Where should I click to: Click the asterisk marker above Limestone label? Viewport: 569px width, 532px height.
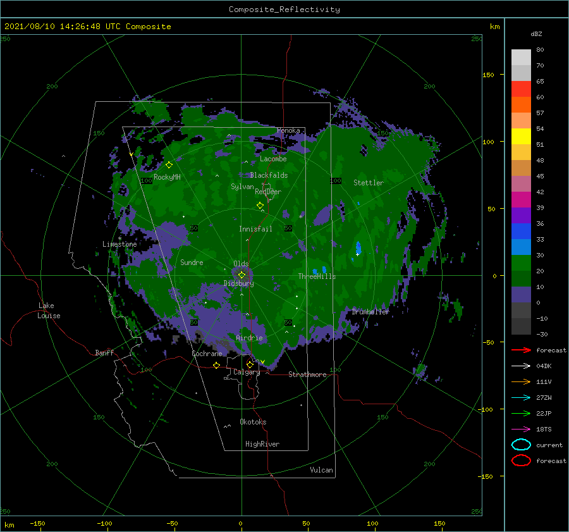pos(119,238)
